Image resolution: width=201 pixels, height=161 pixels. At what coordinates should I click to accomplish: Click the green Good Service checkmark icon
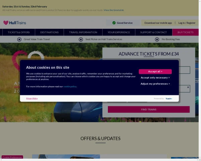[114, 23]
